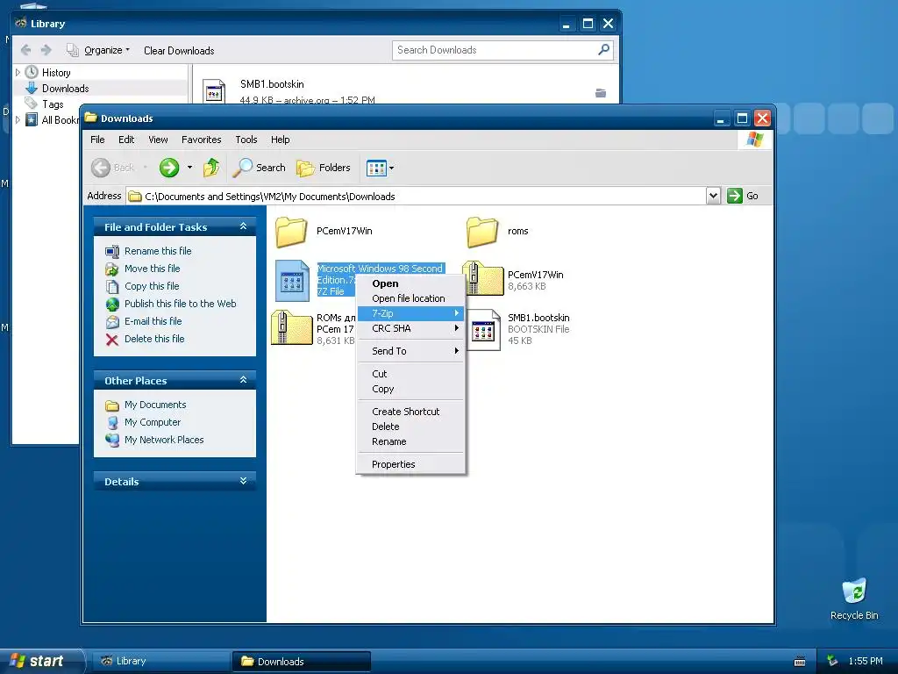Open the Forward history dropdown arrow

(189, 168)
